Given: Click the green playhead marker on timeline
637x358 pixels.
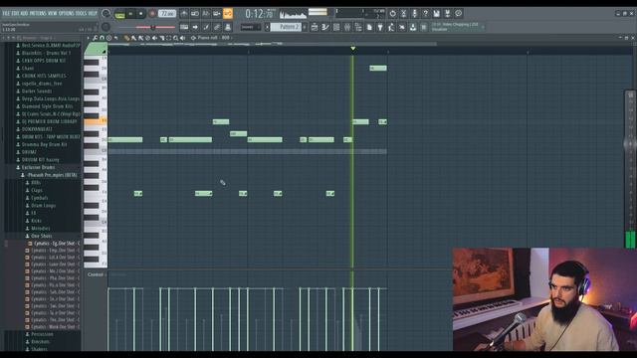Looking at the screenshot, I should (353, 49).
